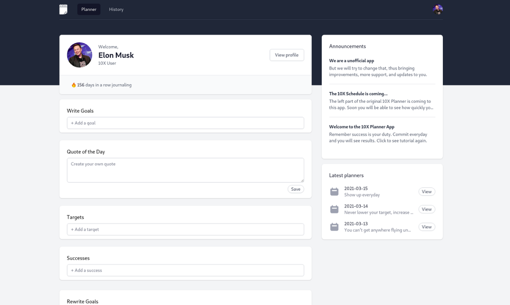View the 2021-03-15 planner

pos(426,191)
